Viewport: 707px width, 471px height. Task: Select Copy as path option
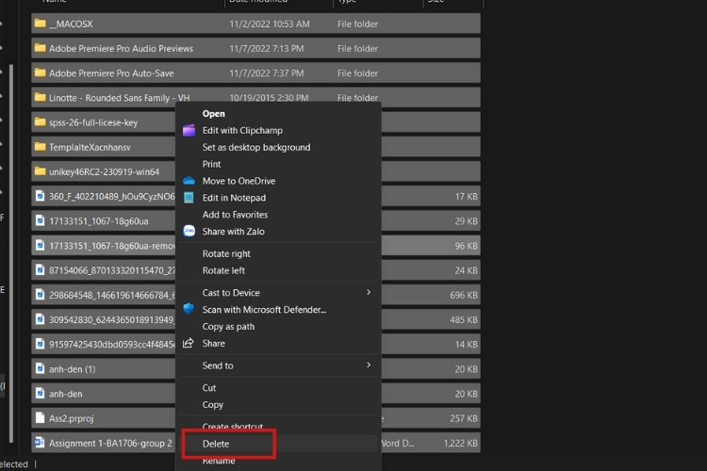228,327
